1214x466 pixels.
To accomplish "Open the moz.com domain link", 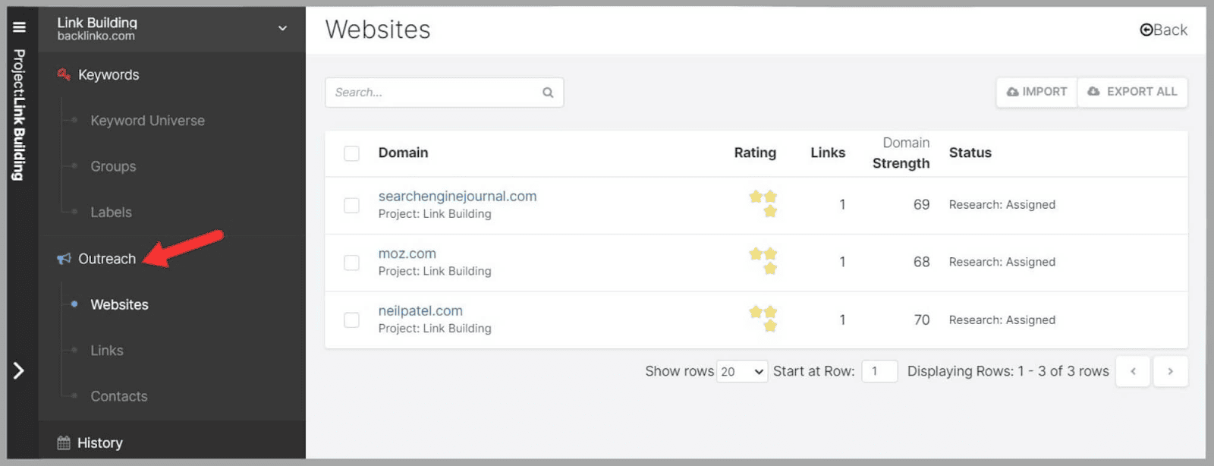I will click(x=407, y=253).
